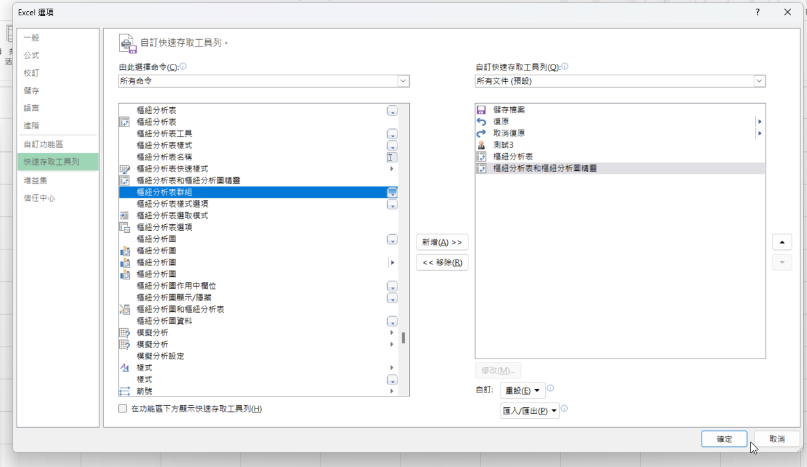This screenshot has height=467, width=807.
Task: Open the 匯入/匯出 dropdown button
Action: pos(529,411)
